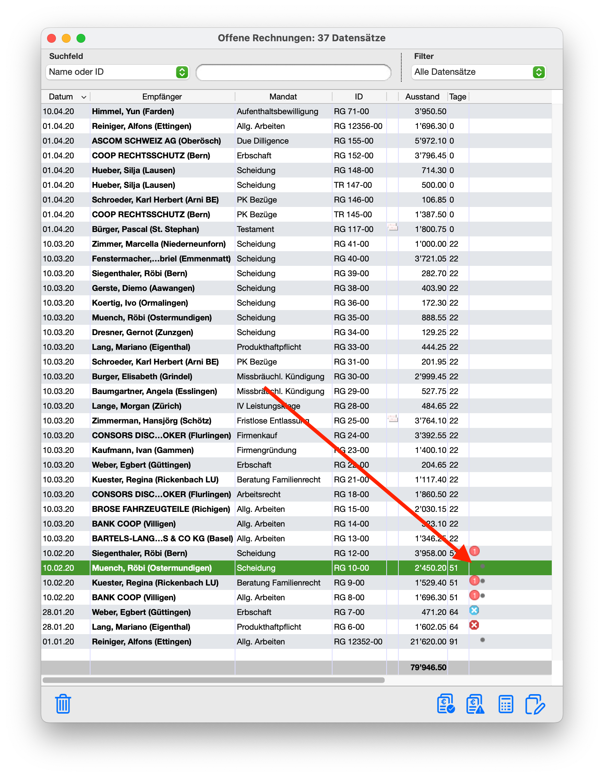Select row Gerste, Diemo (Aawangen)

coord(296,288)
